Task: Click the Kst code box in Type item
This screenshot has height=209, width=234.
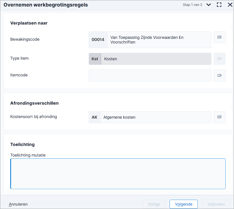Action: coord(95,59)
